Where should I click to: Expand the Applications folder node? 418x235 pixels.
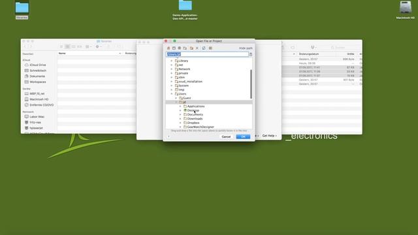click(x=180, y=106)
